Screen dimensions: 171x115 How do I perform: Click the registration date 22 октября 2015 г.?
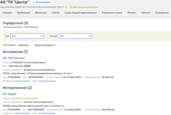tap(73, 77)
